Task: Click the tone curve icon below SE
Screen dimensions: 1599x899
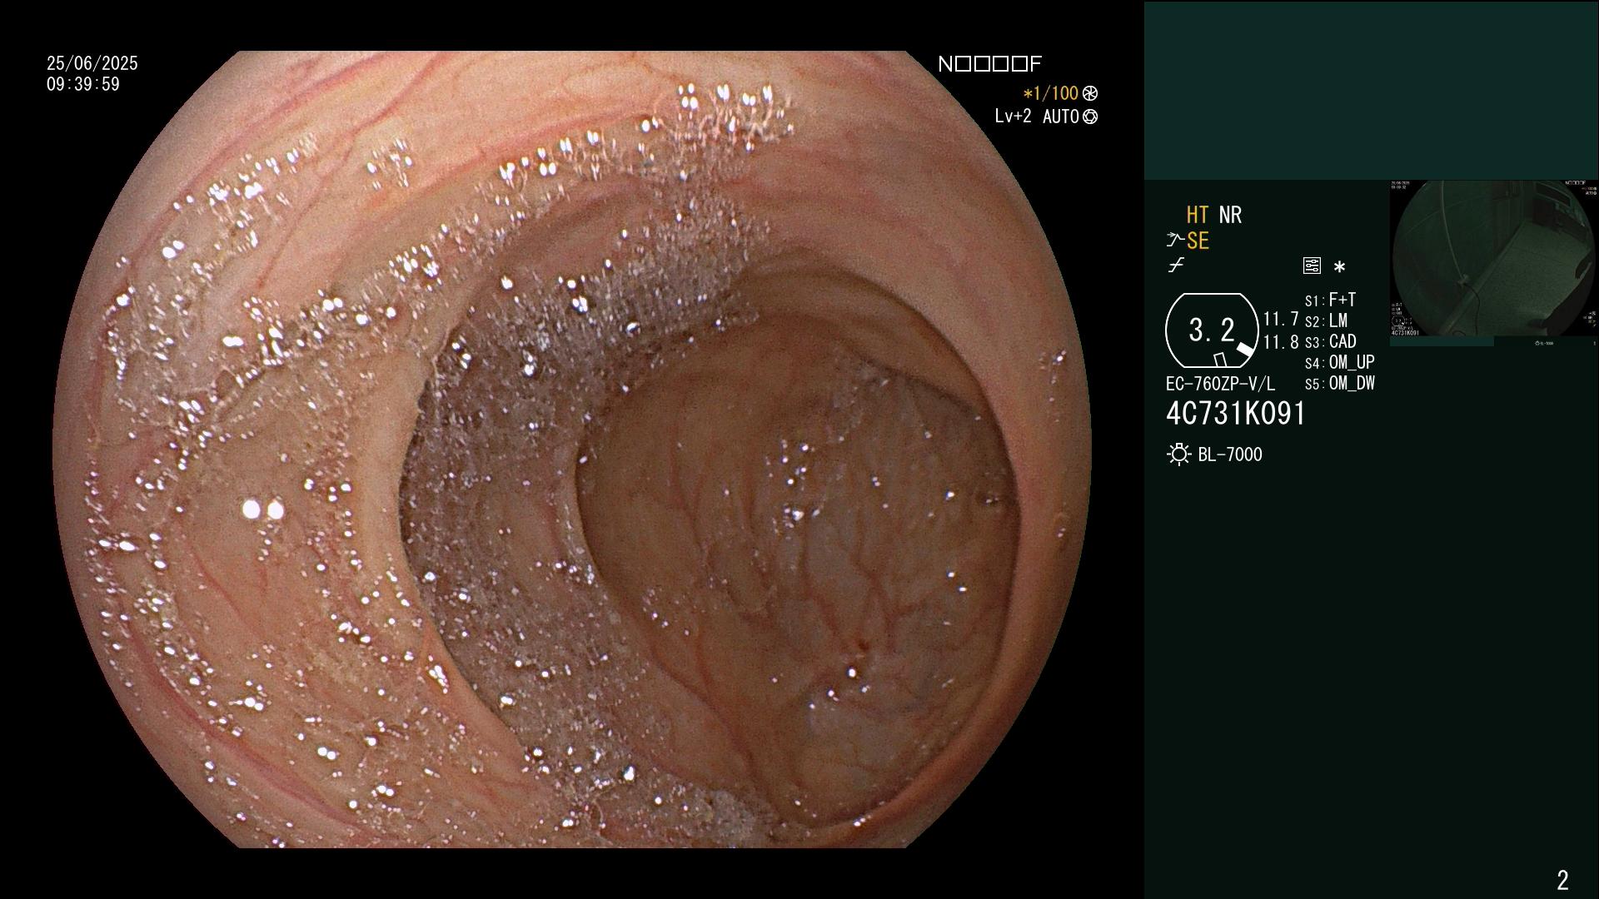Action: [1176, 266]
